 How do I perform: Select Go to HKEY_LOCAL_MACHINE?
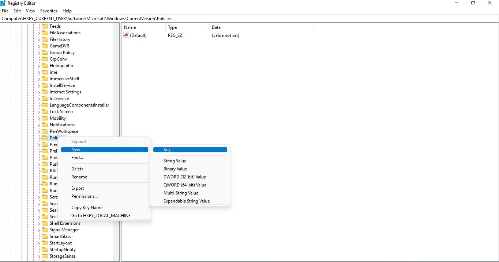pyautogui.click(x=101, y=215)
